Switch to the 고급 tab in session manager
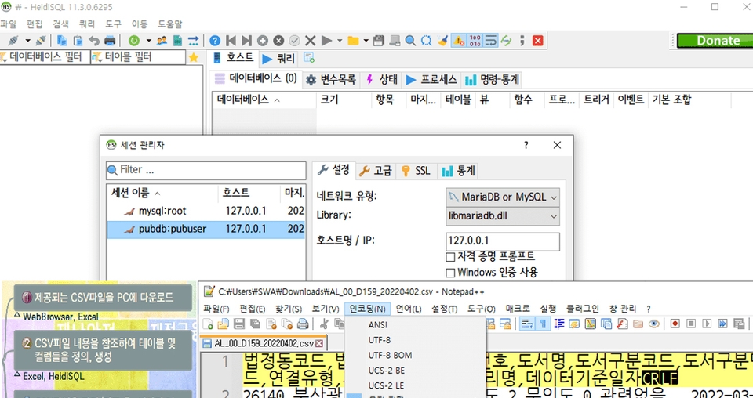The image size is (753, 398). tap(376, 171)
